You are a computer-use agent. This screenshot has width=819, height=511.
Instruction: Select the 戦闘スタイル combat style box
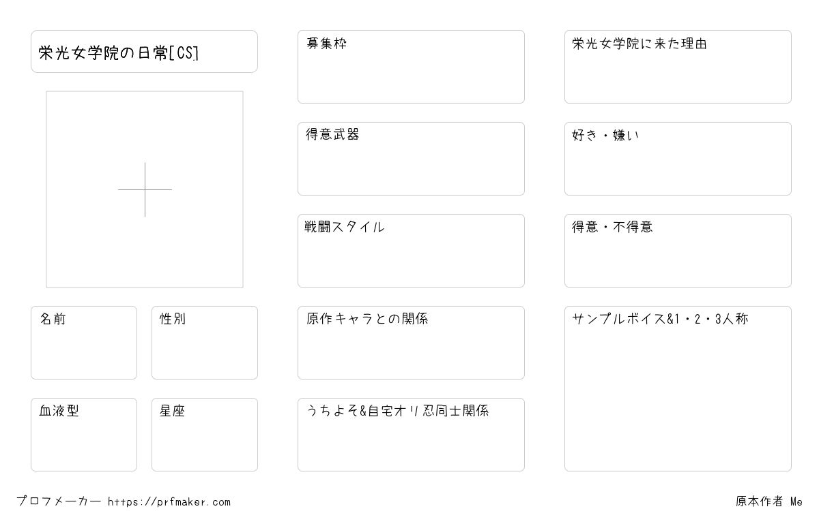click(411, 251)
